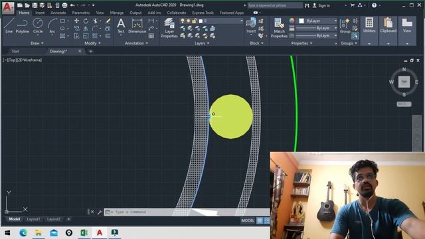425x239 pixels.
Task: Expand the Properties panel
Action: tap(301, 43)
